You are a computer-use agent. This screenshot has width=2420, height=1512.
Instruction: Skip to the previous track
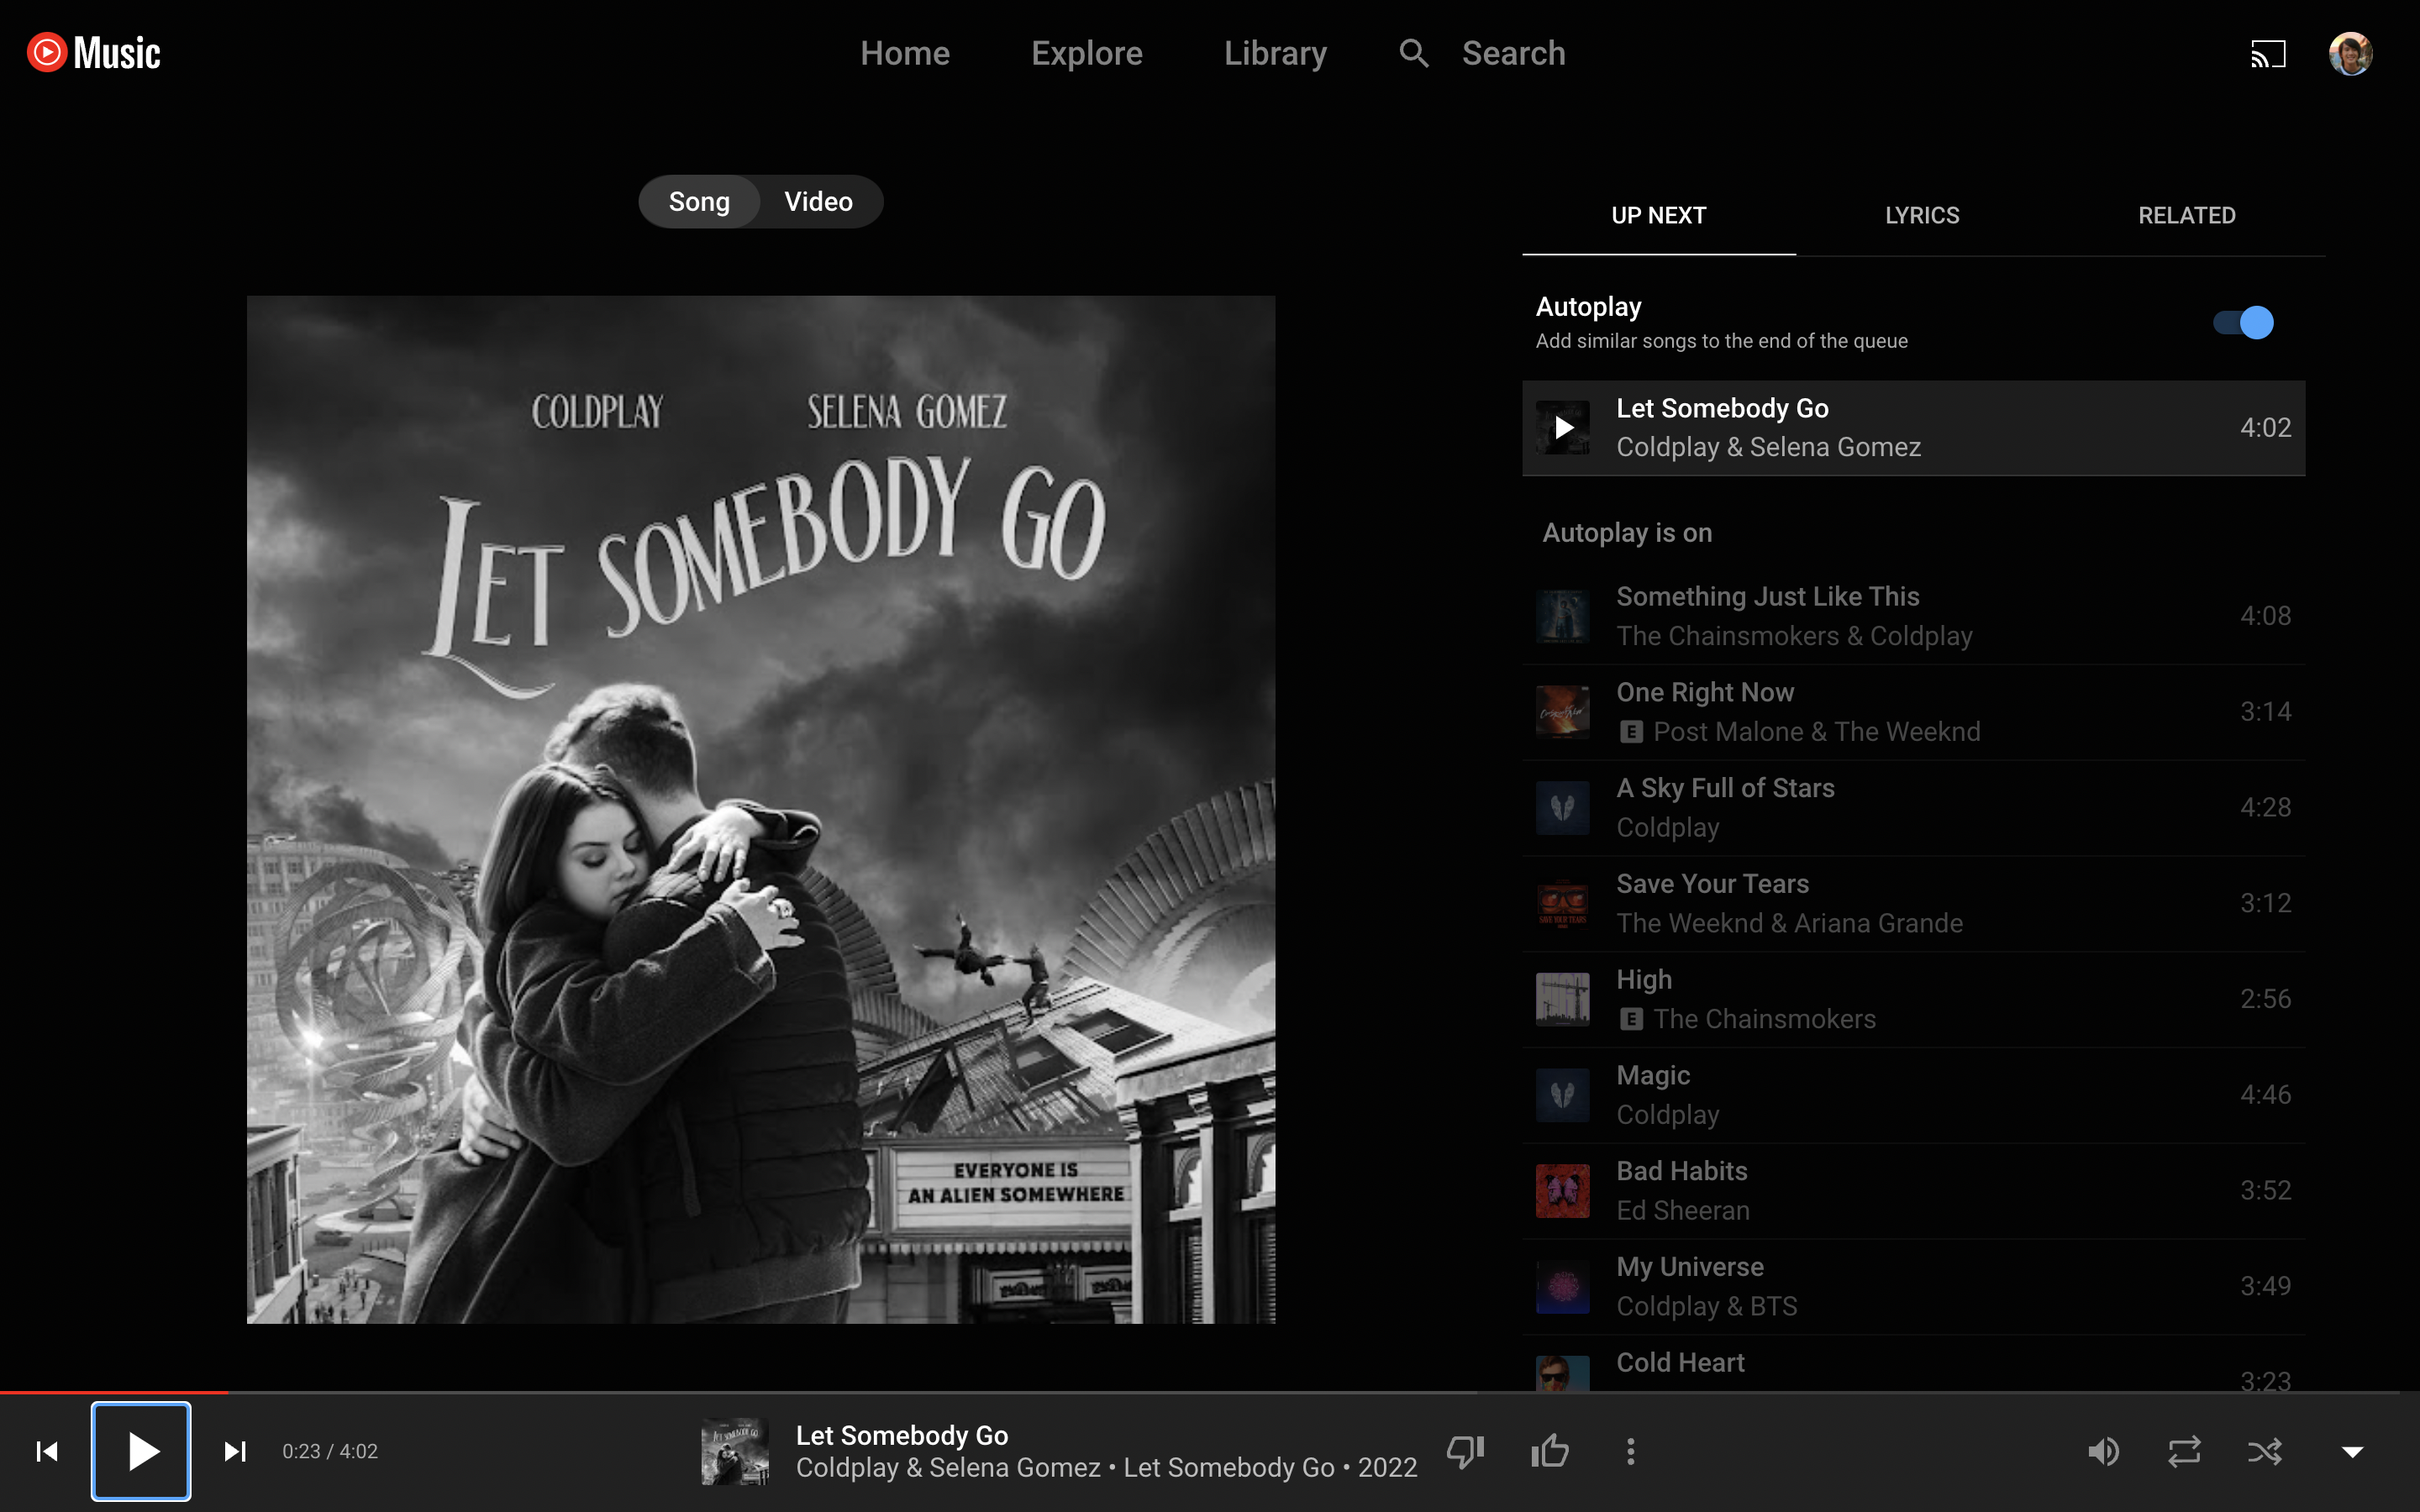pos(47,1451)
